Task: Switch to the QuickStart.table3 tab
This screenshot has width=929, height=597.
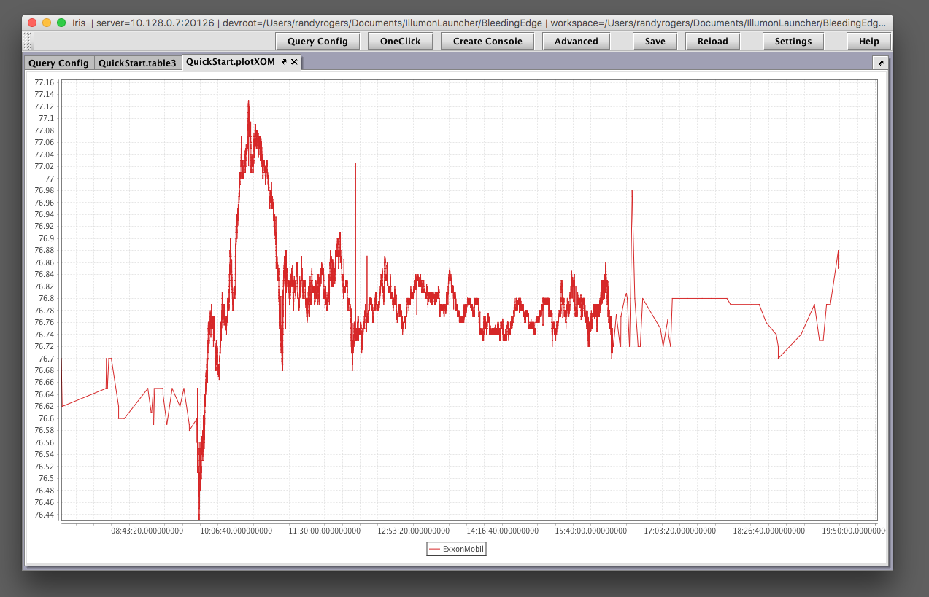Action: 137,63
